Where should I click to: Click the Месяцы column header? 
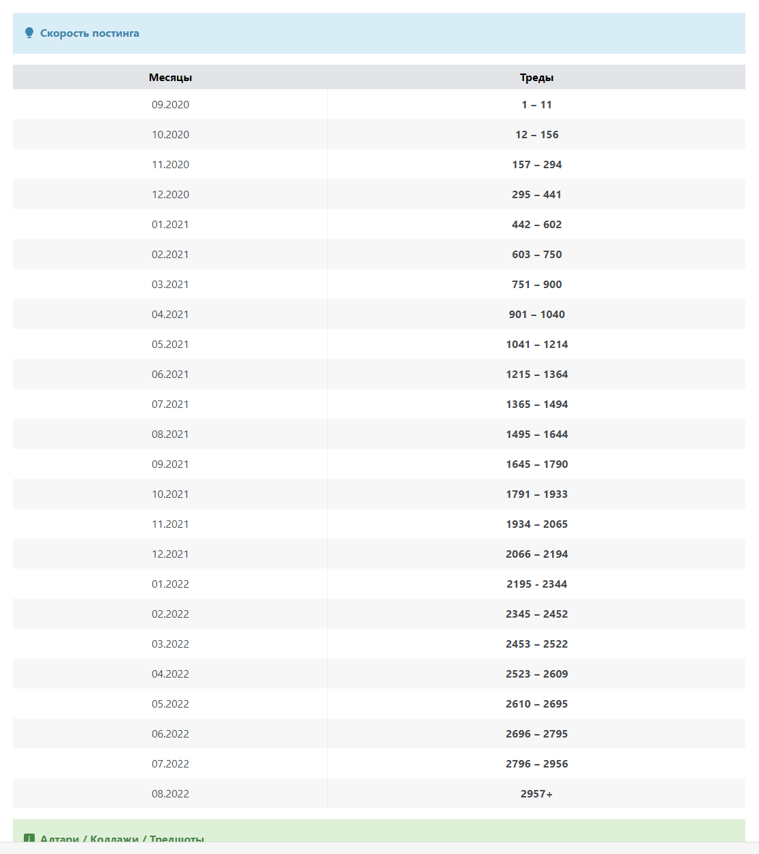(x=170, y=78)
